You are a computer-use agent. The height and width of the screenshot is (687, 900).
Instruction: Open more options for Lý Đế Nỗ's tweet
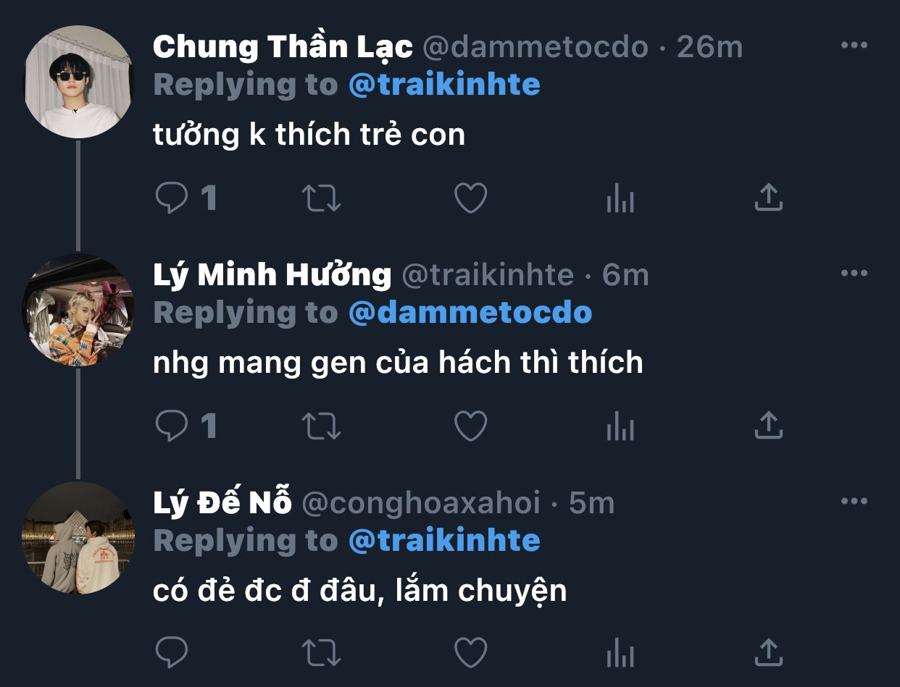(x=854, y=501)
